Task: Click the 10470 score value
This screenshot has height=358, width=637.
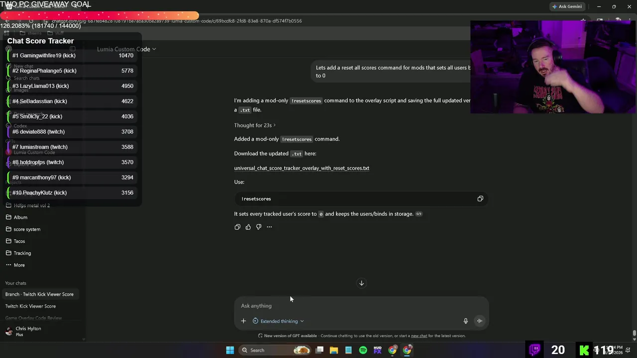Action: click(126, 56)
